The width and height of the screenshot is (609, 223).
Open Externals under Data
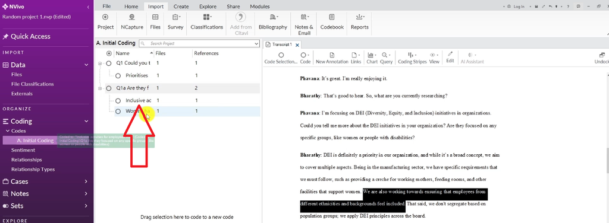(22, 94)
